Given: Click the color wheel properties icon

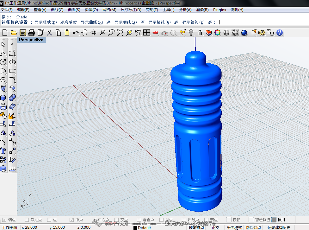Looking at the screenshot, I should coord(218,33).
